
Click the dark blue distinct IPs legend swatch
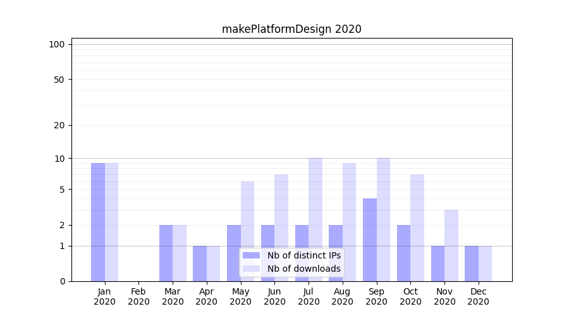tap(251, 255)
